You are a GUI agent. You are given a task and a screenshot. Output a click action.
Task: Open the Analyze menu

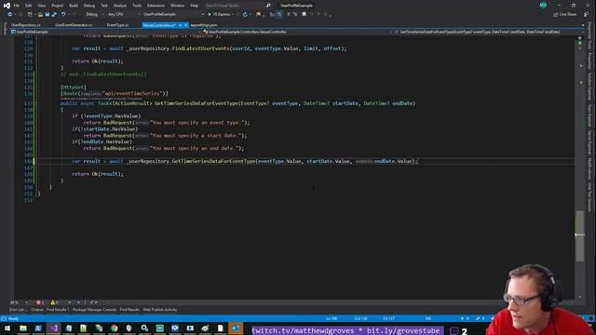pos(120,6)
